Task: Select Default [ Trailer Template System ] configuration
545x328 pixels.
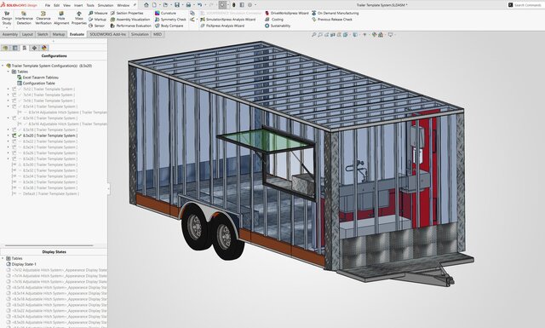Action: coord(51,193)
